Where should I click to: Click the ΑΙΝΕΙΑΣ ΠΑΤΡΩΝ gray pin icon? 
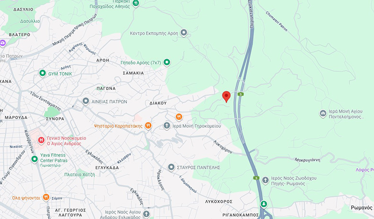coord(86,101)
